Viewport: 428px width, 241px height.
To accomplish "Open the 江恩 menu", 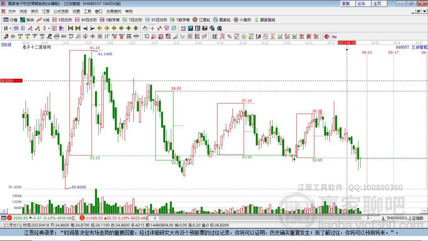I will [x=46, y=11].
